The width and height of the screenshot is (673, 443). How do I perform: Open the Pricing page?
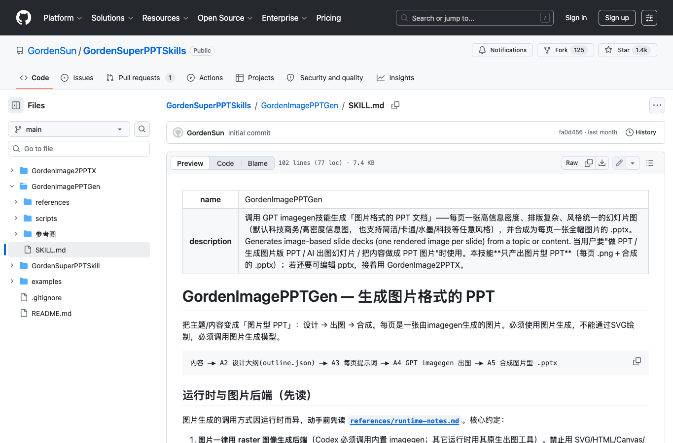(328, 18)
